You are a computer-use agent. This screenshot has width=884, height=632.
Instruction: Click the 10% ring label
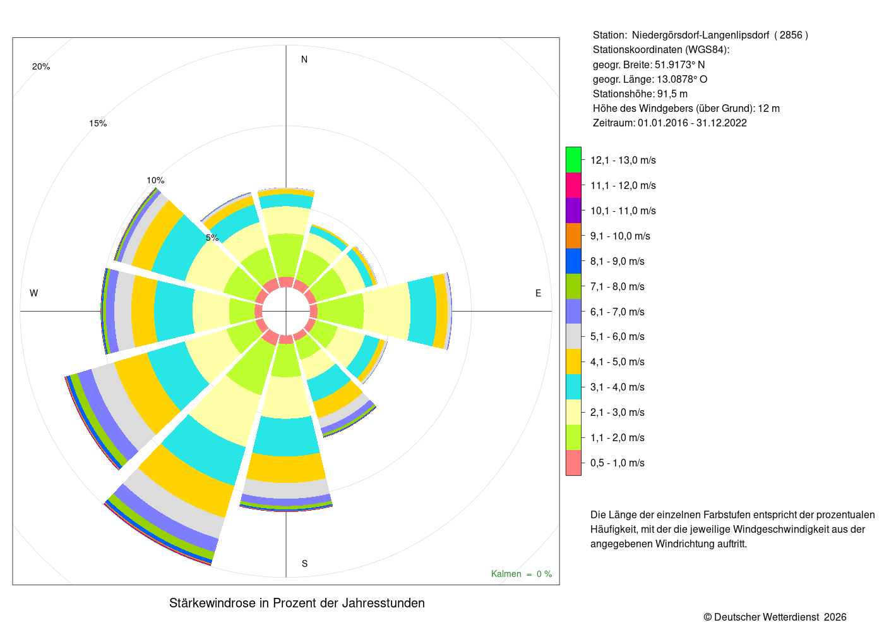155,180
